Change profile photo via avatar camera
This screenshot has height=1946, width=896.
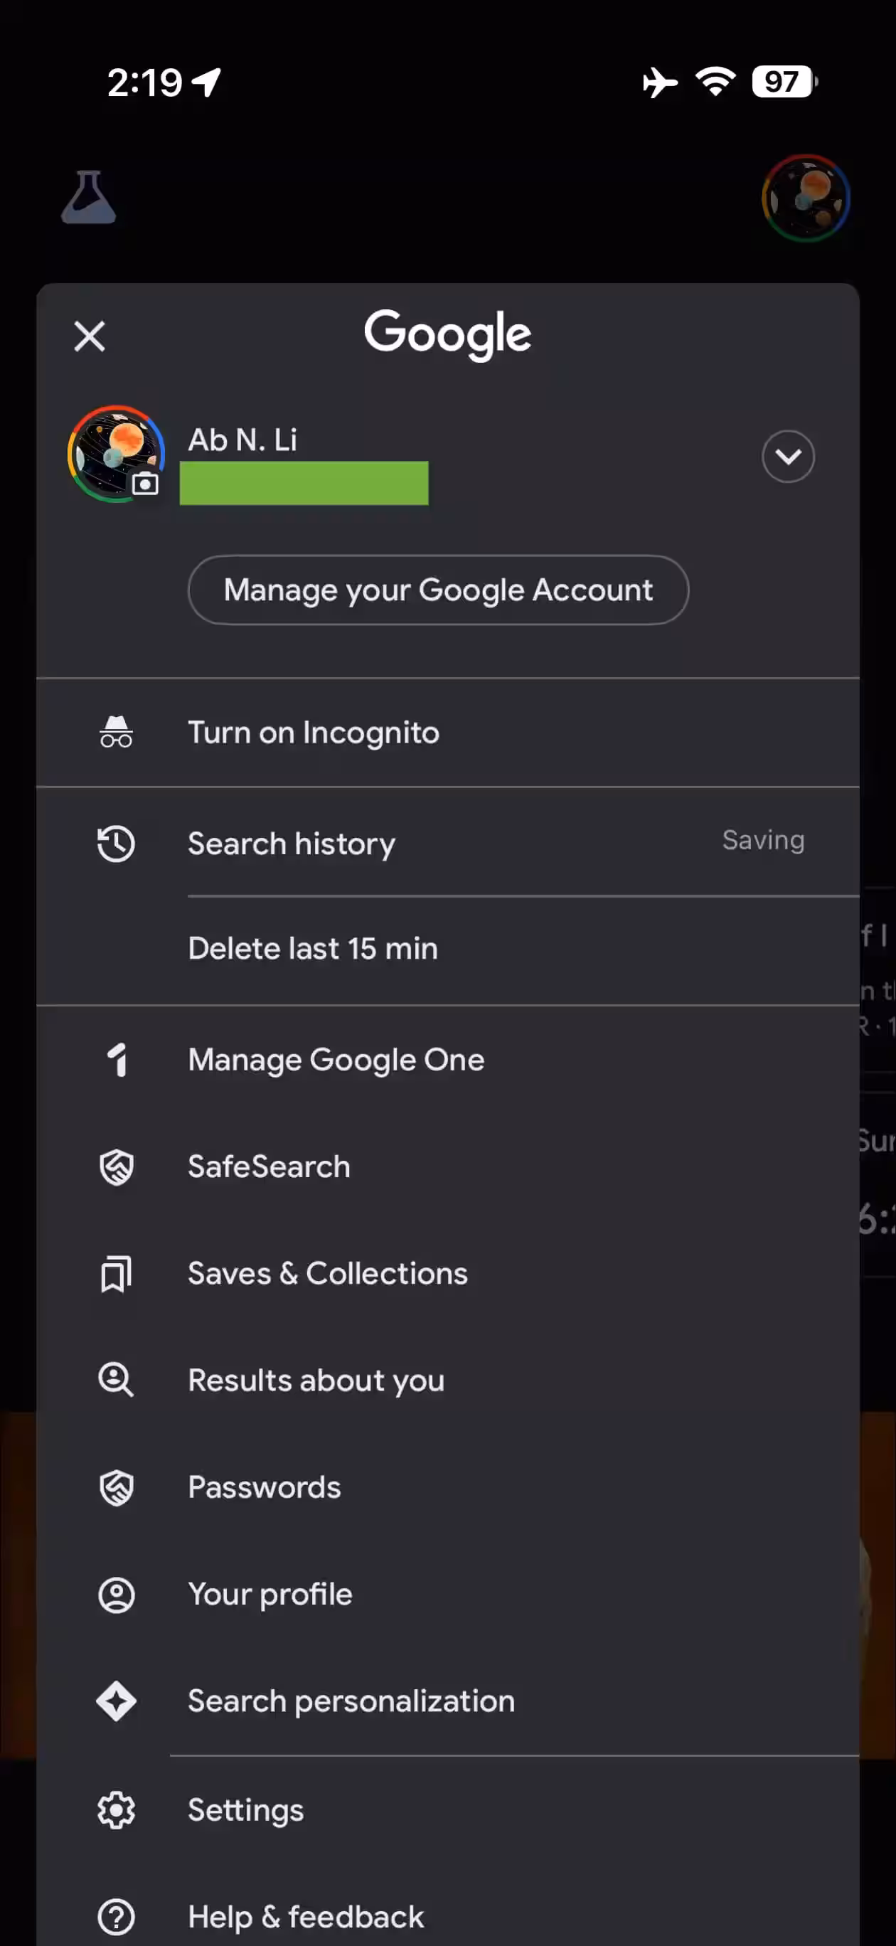tap(144, 484)
